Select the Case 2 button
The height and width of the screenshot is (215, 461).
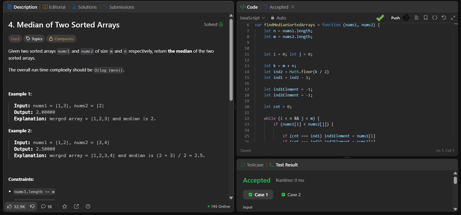tap(291, 194)
